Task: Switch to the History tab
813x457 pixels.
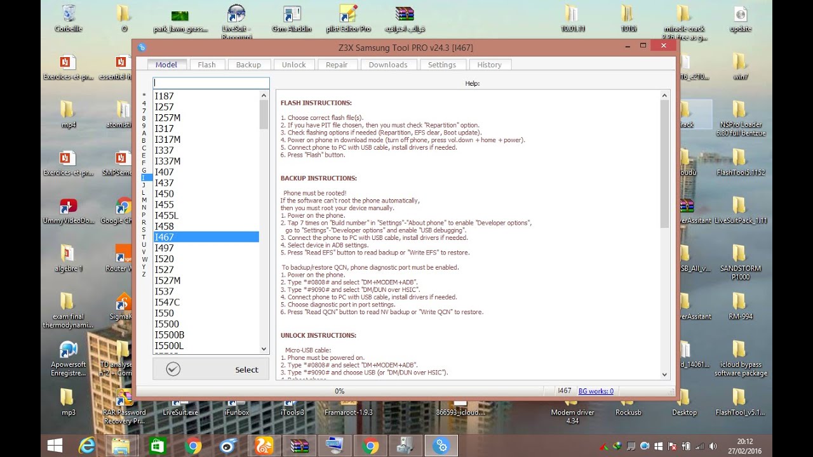Action: [489, 65]
